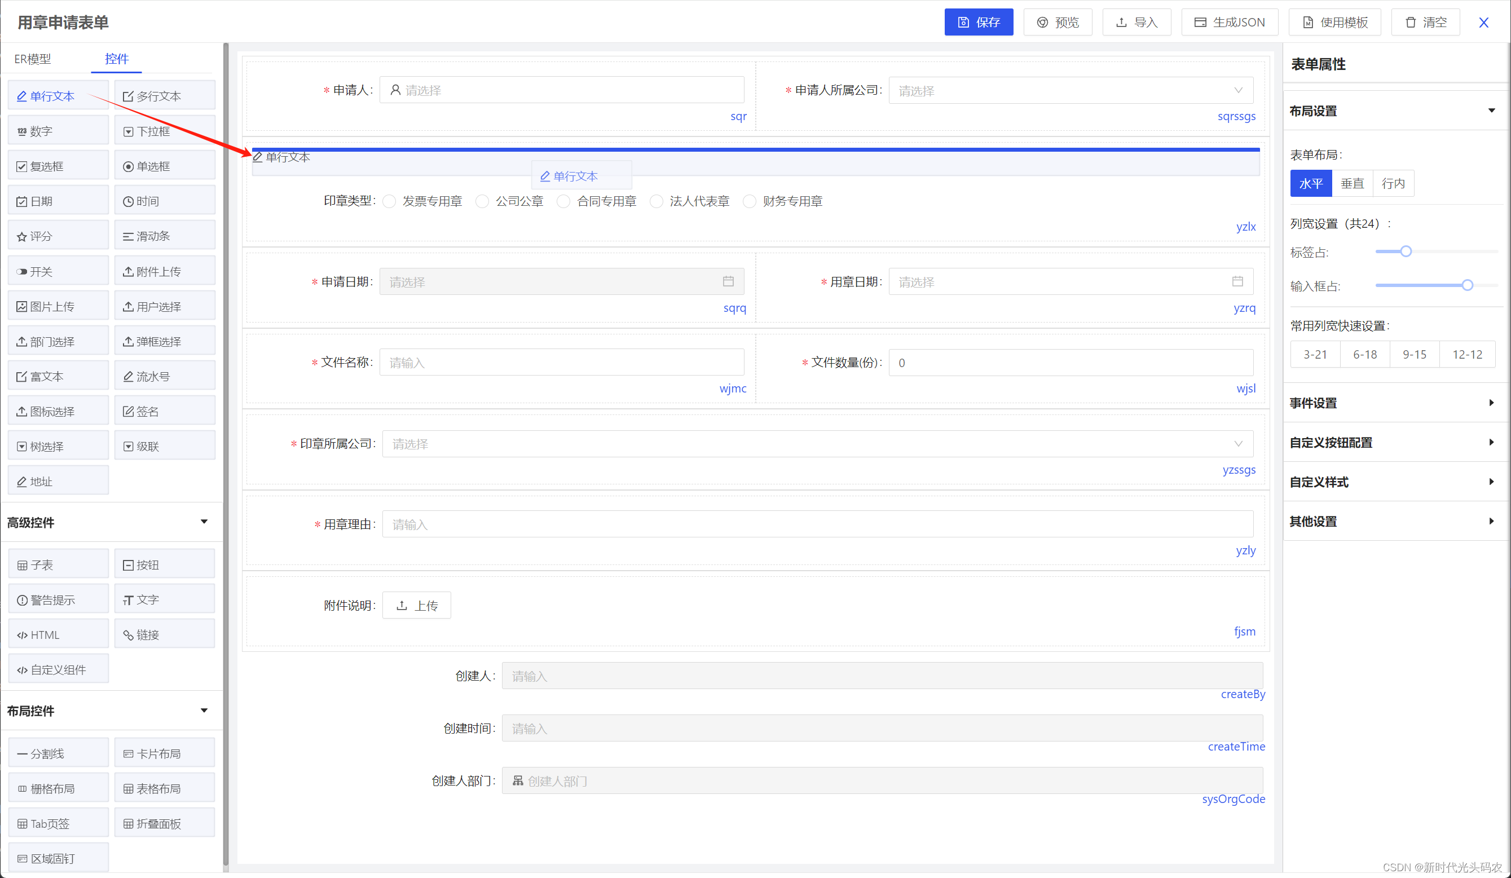Add the 警告提示 alert control
This screenshot has height=878, width=1511.
[58, 599]
